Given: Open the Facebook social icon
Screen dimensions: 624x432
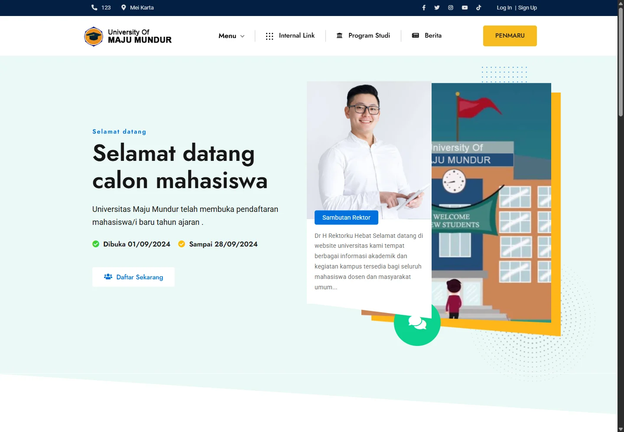Looking at the screenshot, I should point(424,8).
